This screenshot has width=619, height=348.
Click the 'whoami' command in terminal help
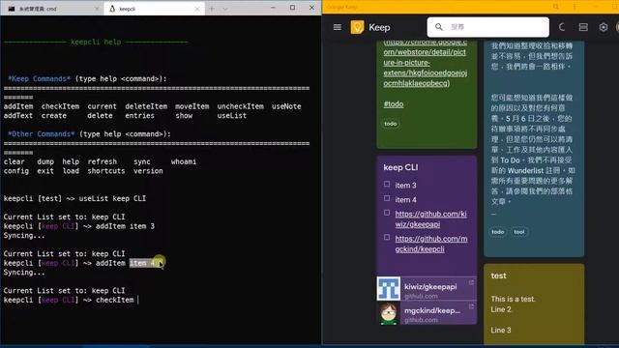coord(184,161)
